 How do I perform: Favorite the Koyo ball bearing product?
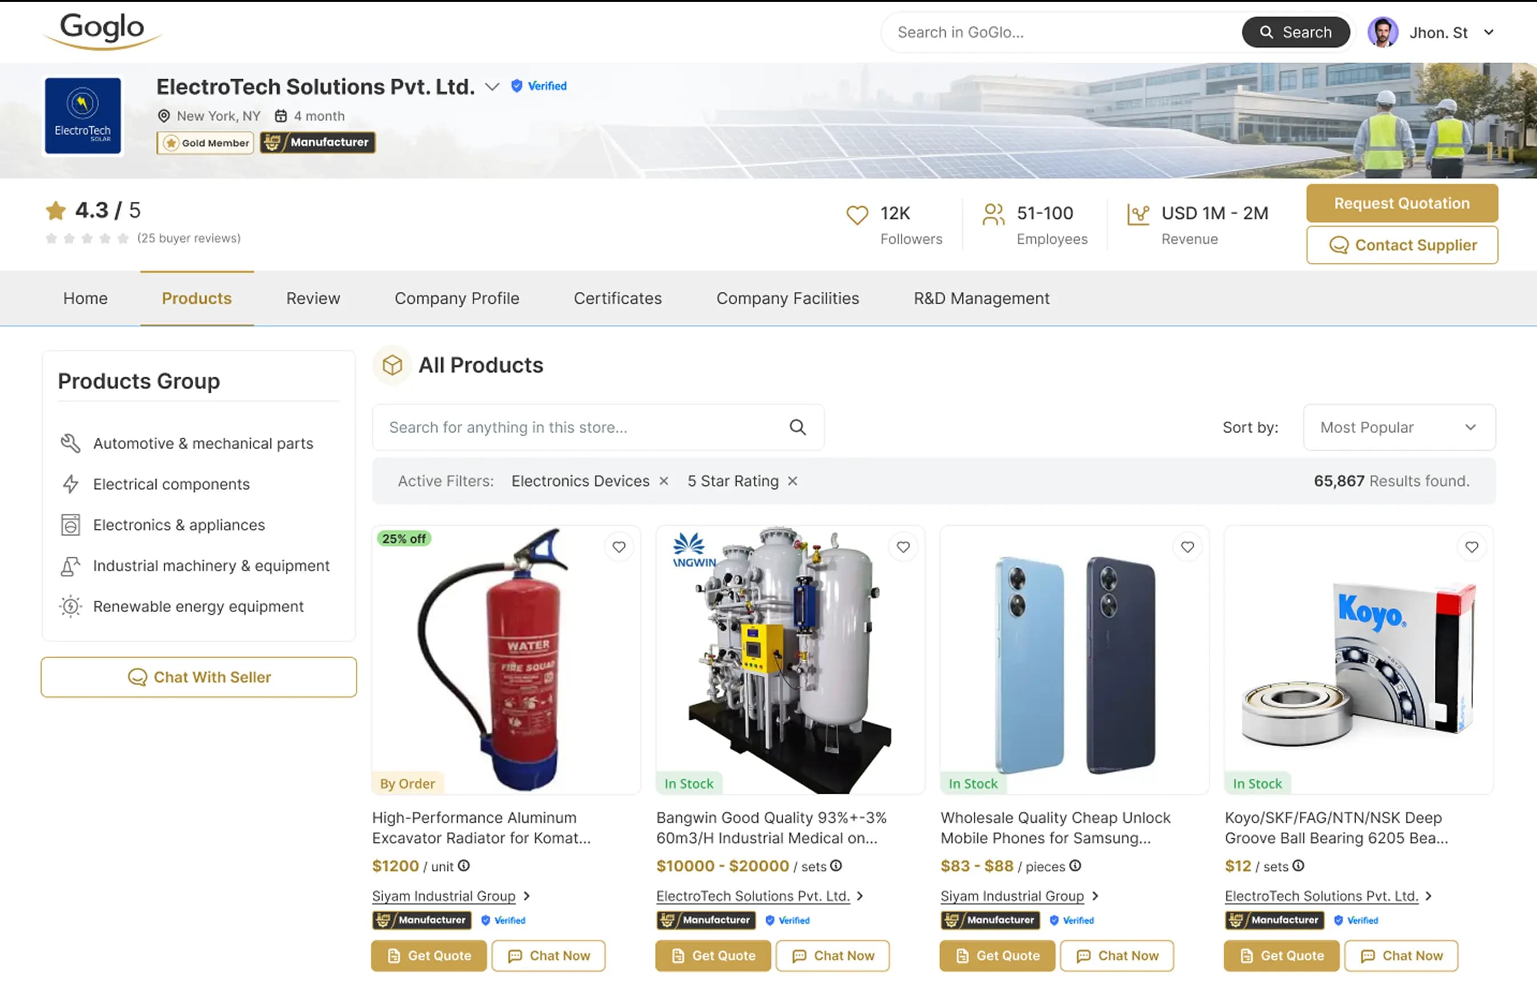click(1471, 546)
